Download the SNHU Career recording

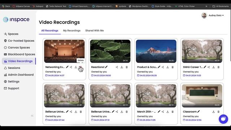click(213, 67)
